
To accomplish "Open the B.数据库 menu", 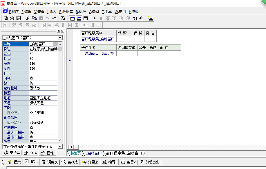I will (x=66, y=12).
